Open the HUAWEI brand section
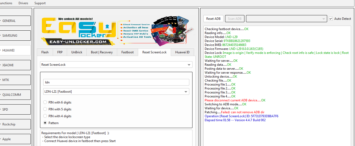Viewport: 355px width, 146px height. pyautogui.click(x=15, y=50)
